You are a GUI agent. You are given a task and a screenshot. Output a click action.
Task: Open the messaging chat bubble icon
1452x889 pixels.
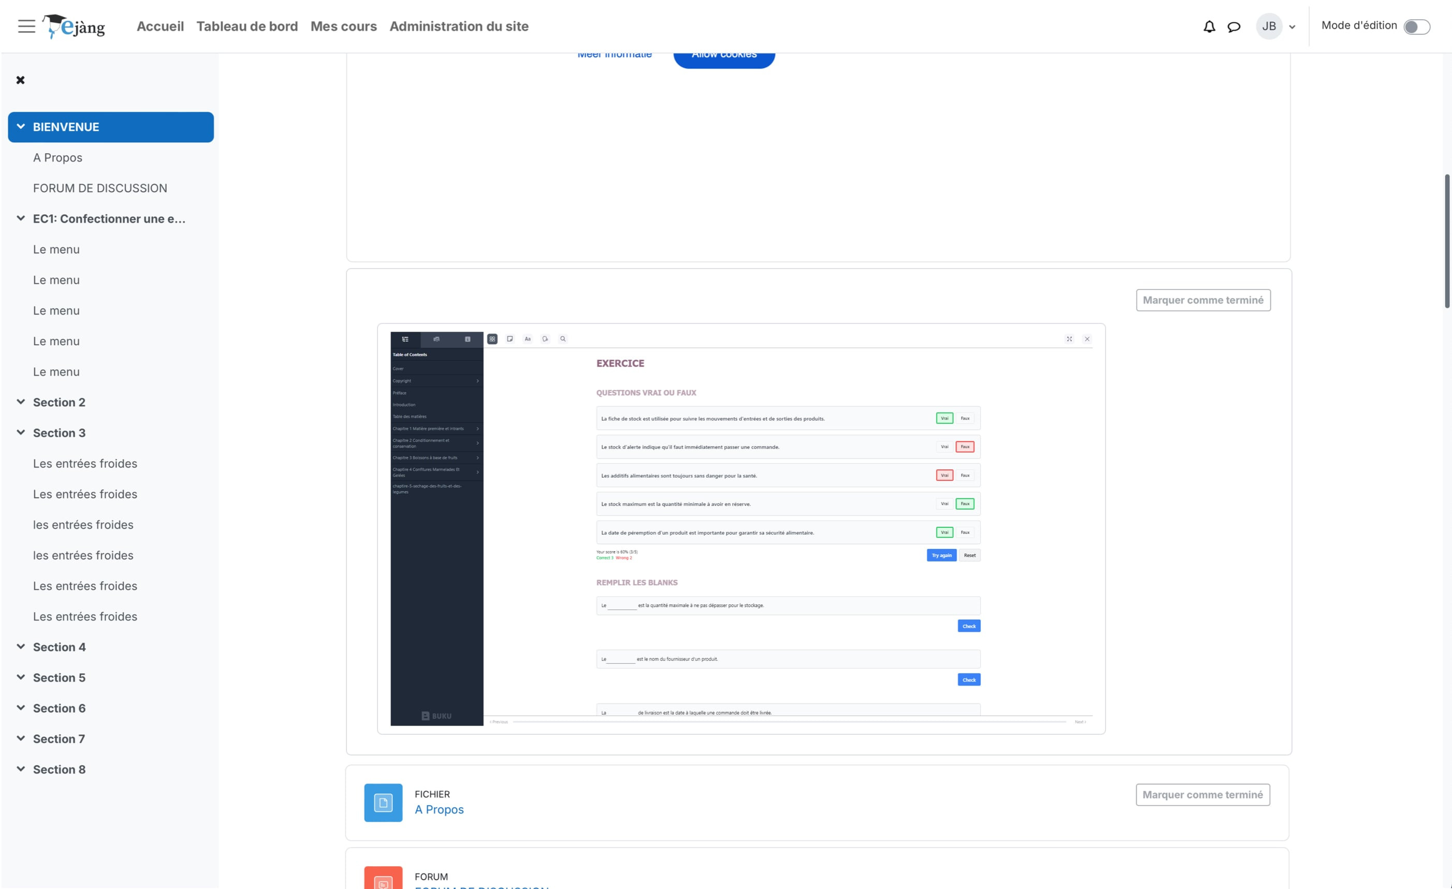point(1233,26)
